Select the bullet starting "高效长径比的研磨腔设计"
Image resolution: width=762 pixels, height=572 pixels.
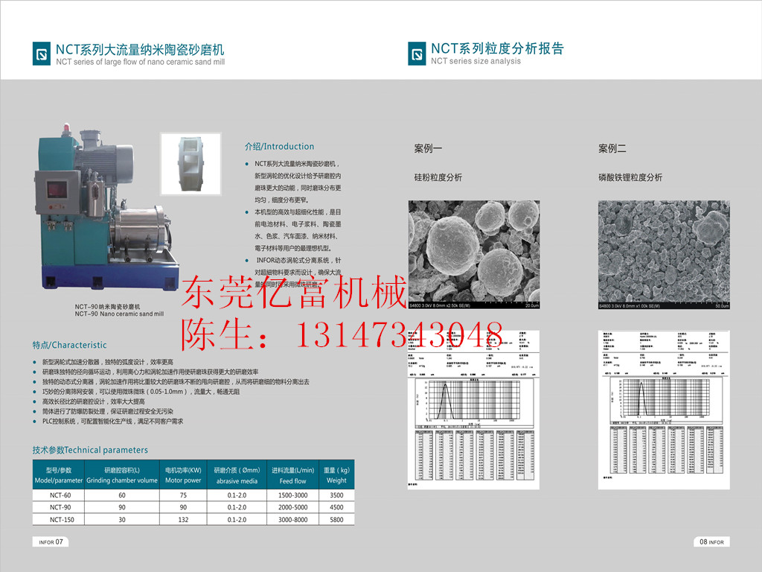[x=93, y=401]
